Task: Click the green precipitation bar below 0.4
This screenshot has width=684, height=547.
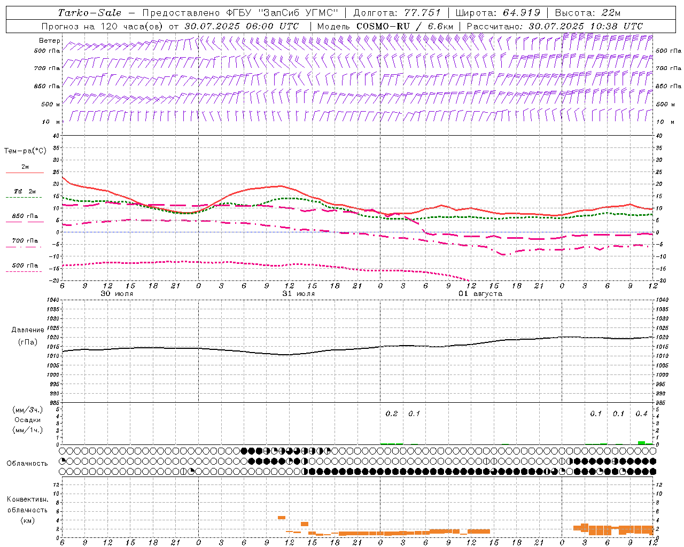Action: coord(641,442)
